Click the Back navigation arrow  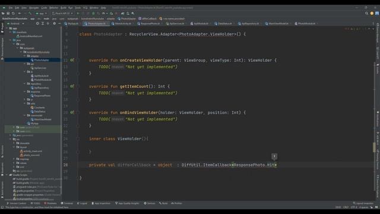click(x=20, y=13)
